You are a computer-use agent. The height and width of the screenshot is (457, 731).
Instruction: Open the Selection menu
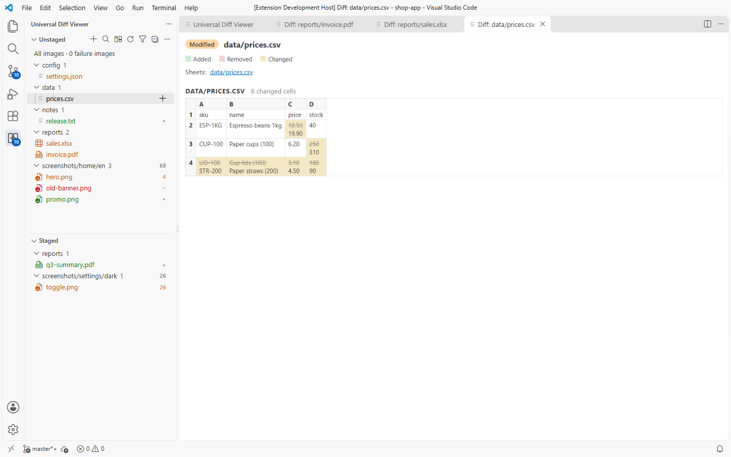click(72, 8)
